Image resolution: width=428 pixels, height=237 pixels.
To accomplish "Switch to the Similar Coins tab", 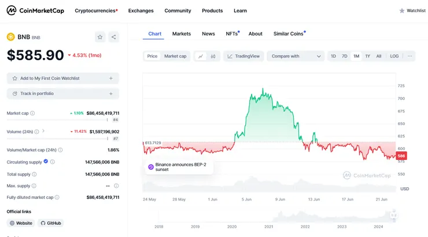I will (x=289, y=34).
